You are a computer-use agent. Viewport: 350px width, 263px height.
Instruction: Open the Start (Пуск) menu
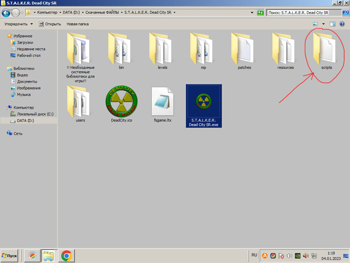pos(9,256)
